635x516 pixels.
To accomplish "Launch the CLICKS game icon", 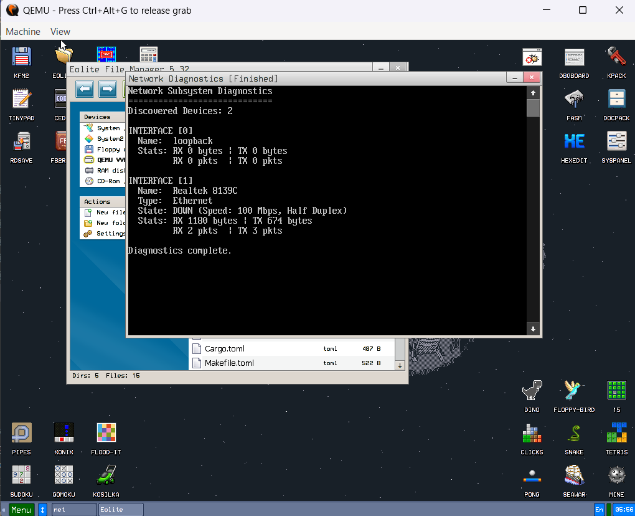I will click(532, 433).
